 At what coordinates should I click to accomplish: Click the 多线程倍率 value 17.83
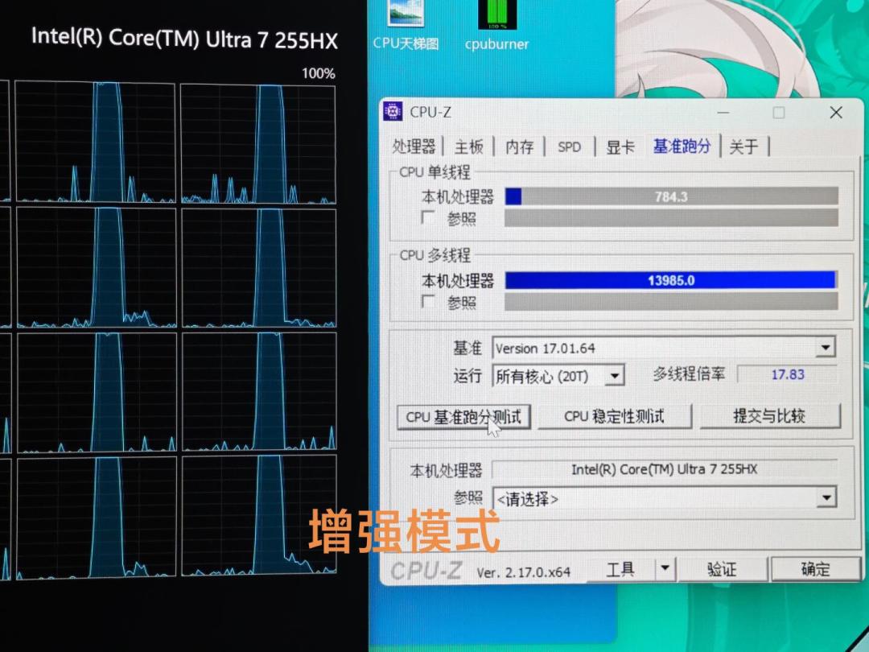coord(788,374)
